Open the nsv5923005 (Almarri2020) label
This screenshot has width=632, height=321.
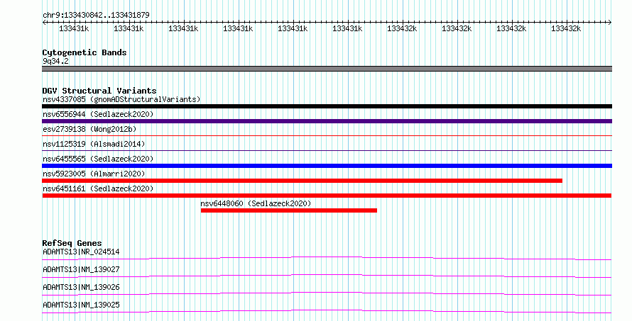coord(94,174)
